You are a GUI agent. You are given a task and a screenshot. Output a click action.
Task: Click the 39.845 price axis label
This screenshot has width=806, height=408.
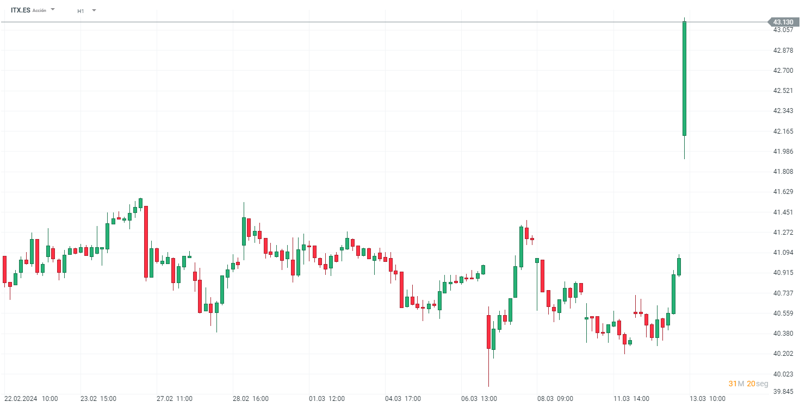(x=783, y=392)
